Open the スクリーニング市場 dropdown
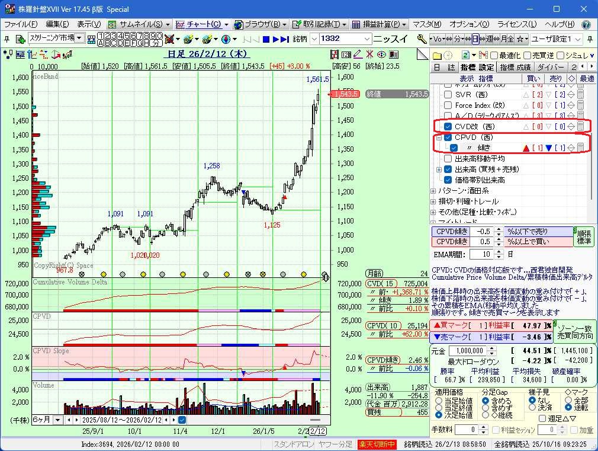Image resolution: width=598 pixels, height=451 pixels. pyautogui.click(x=79, y=38)
